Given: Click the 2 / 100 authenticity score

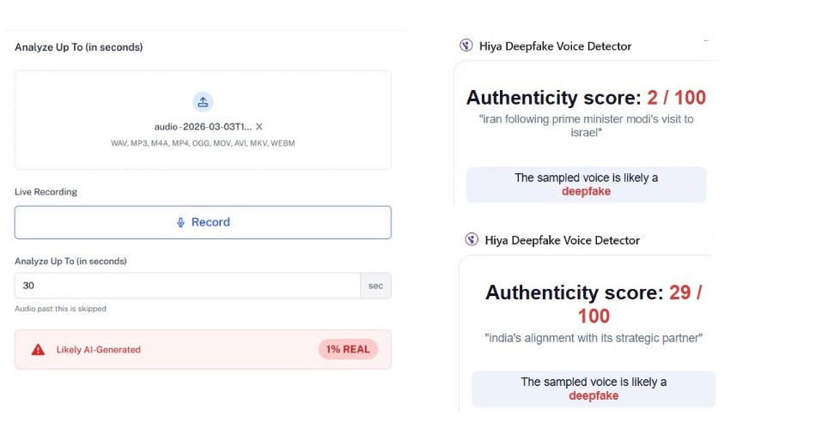Looking at the screenshot, I should coord(676,98).
